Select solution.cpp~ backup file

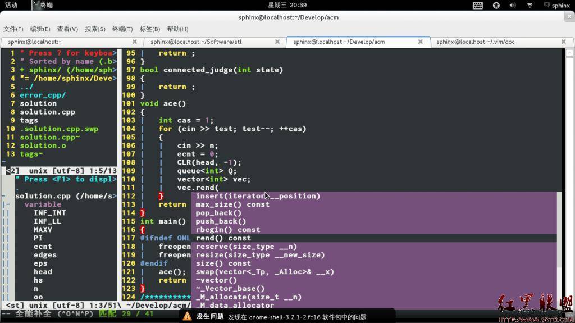tap(50, 137)
